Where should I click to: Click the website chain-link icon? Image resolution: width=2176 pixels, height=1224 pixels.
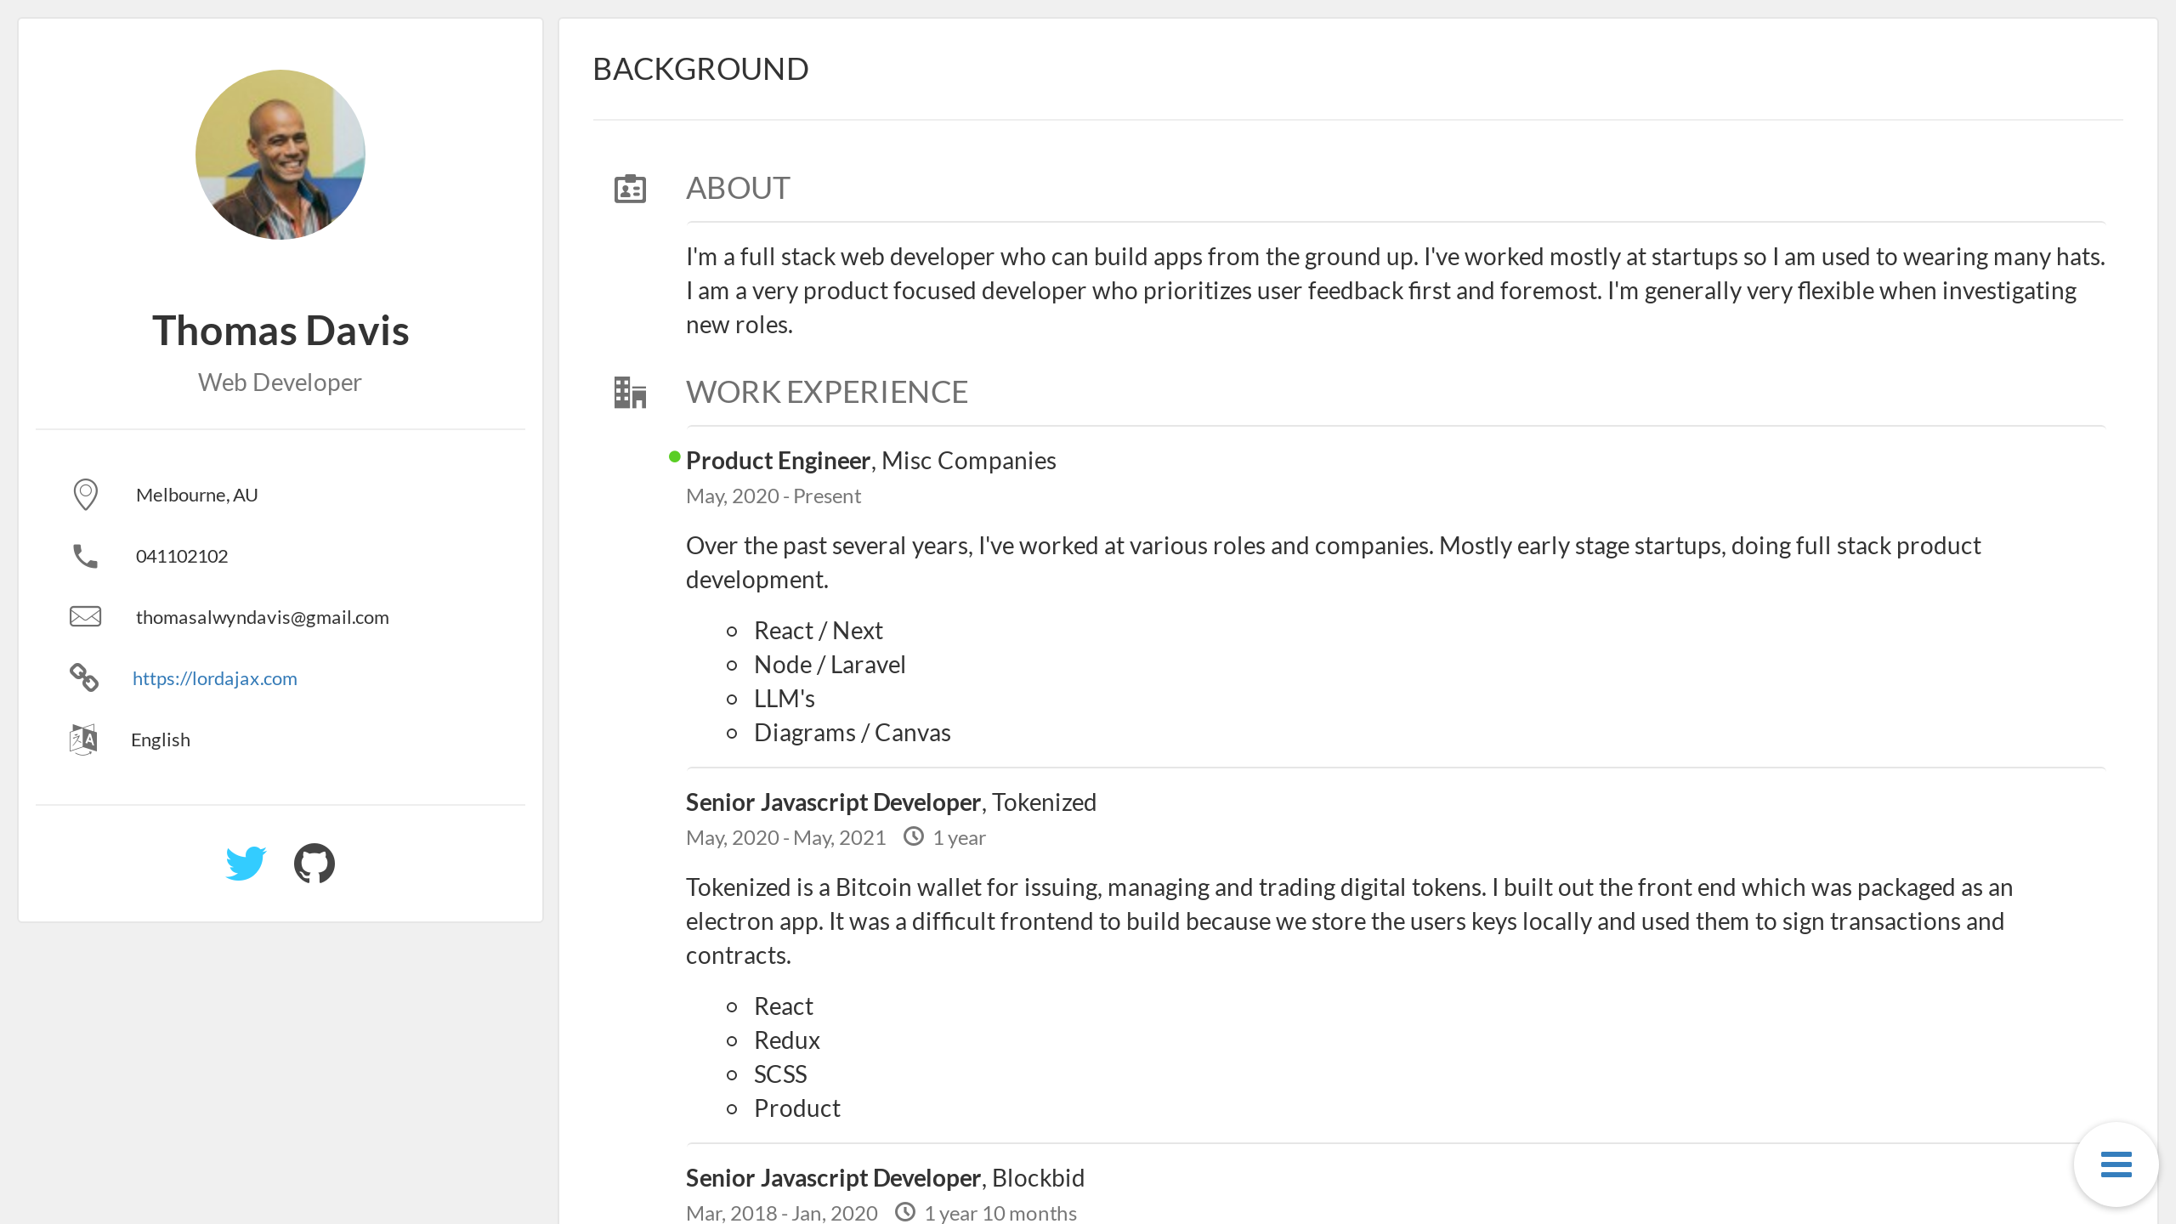84,678
